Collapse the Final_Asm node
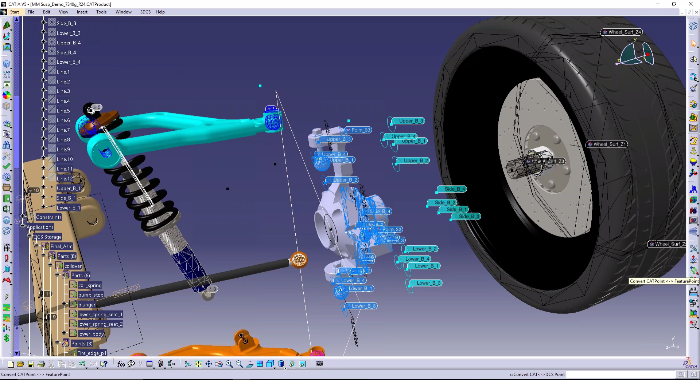 [36, 245]
